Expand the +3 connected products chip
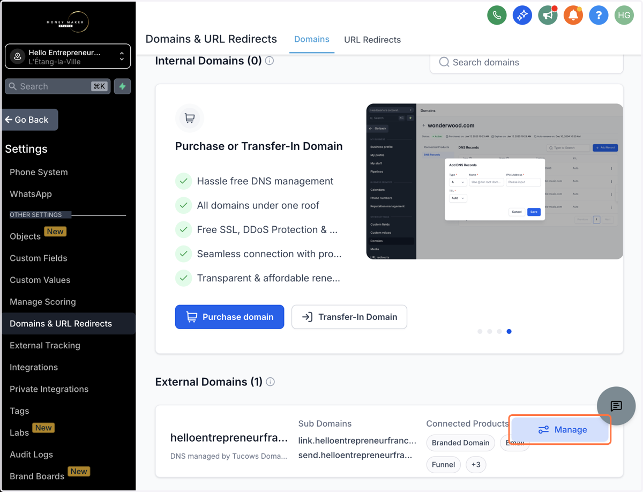Screen dimensions: 643x492 [476, 465]
